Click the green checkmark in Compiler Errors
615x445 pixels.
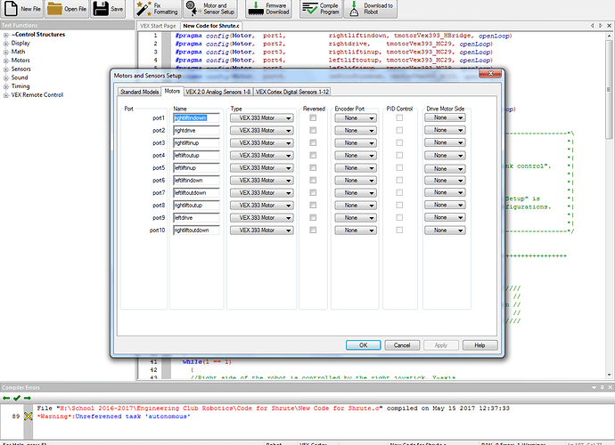coord(16,398)
